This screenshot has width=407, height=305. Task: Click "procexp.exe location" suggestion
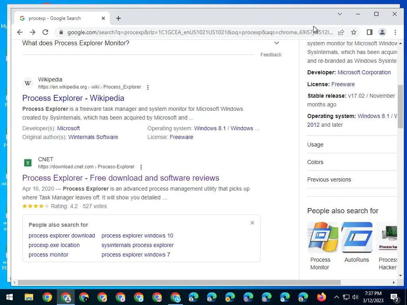coord(54,245)
